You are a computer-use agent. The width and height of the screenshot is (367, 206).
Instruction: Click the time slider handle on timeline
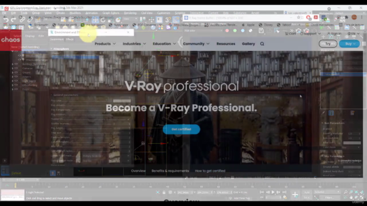click(x=15, y=185)
